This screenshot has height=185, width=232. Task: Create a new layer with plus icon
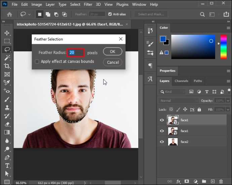[x=212, y=181]
